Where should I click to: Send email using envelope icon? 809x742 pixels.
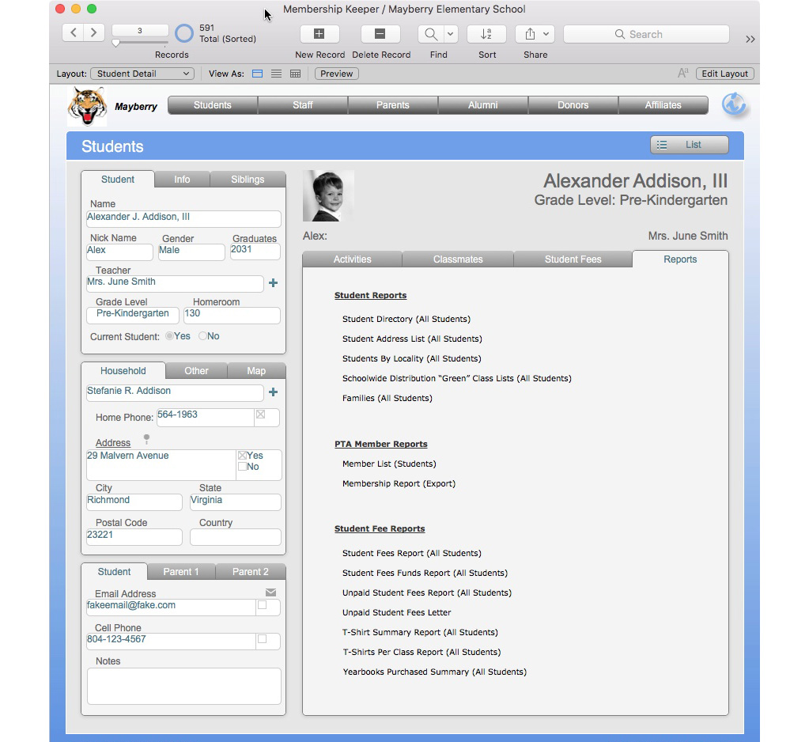(271, 592)
